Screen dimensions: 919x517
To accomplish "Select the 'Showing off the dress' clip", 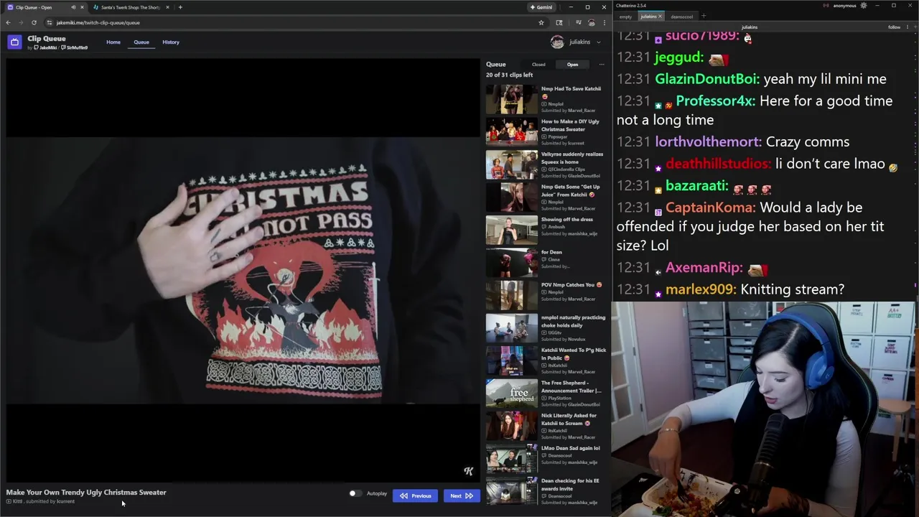I will point(547,230).
